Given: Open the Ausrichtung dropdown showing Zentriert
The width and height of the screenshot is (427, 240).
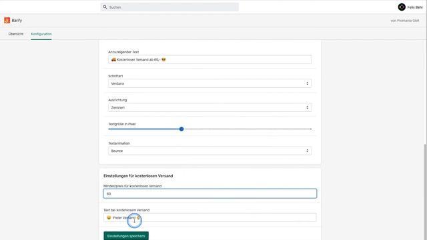Looking at the screenshot, I should click(x=209, y=107).
